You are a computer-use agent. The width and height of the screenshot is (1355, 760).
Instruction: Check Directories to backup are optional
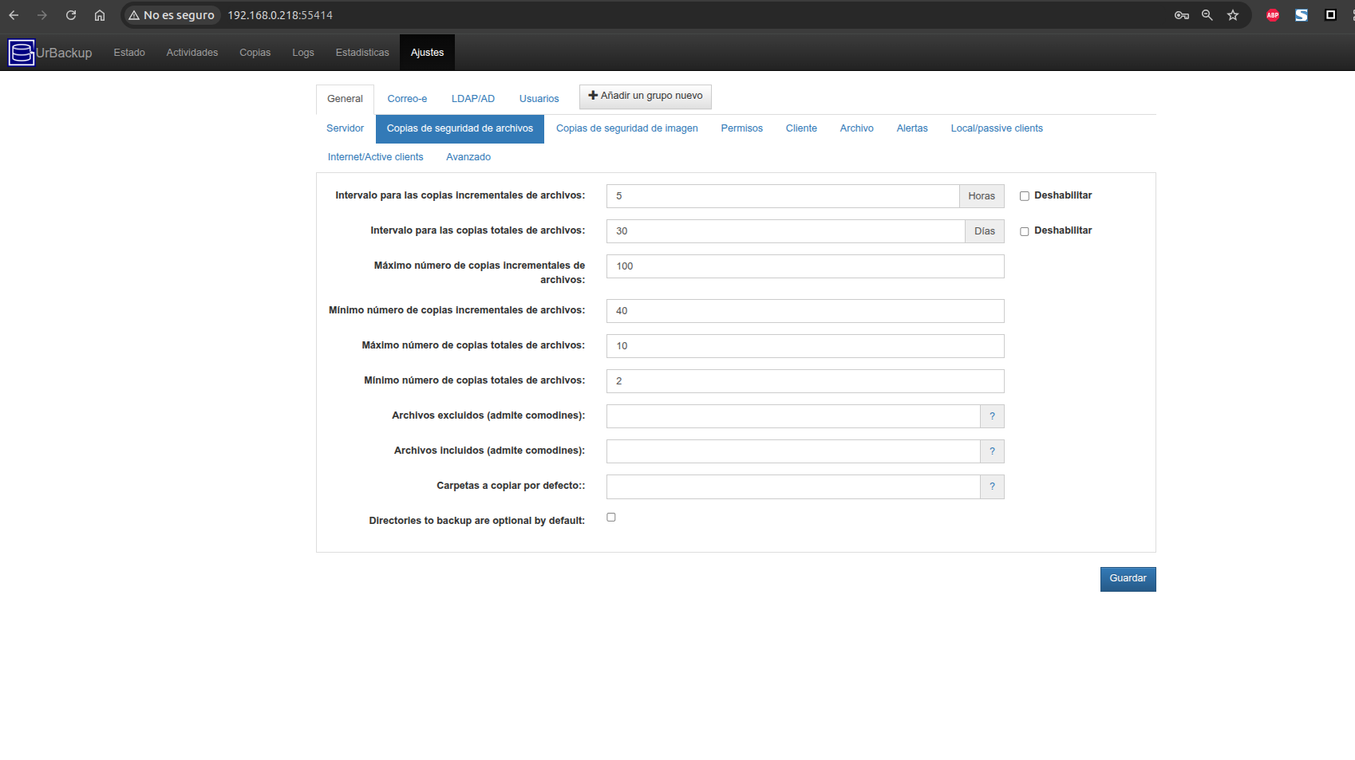pyautogui.click(x=611, y=518)
